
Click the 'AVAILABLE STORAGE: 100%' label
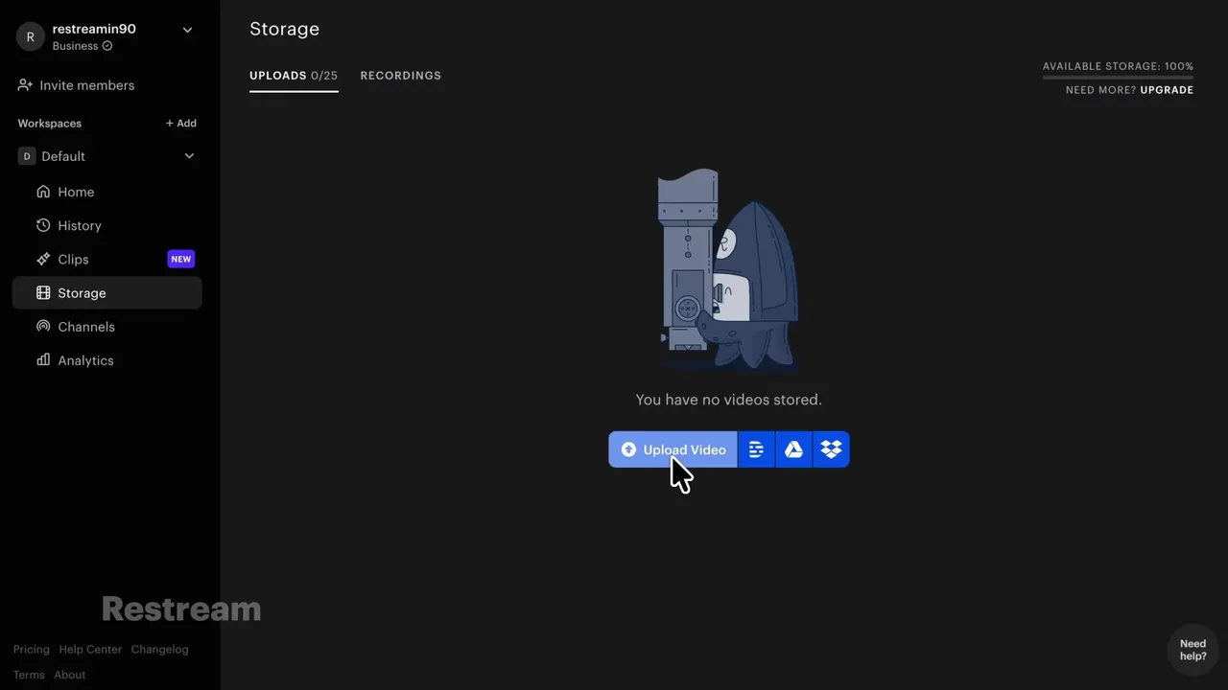pyautogui.click(x=1119, y=67)
